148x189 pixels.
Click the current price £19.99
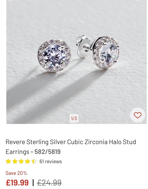coord(17,183)
